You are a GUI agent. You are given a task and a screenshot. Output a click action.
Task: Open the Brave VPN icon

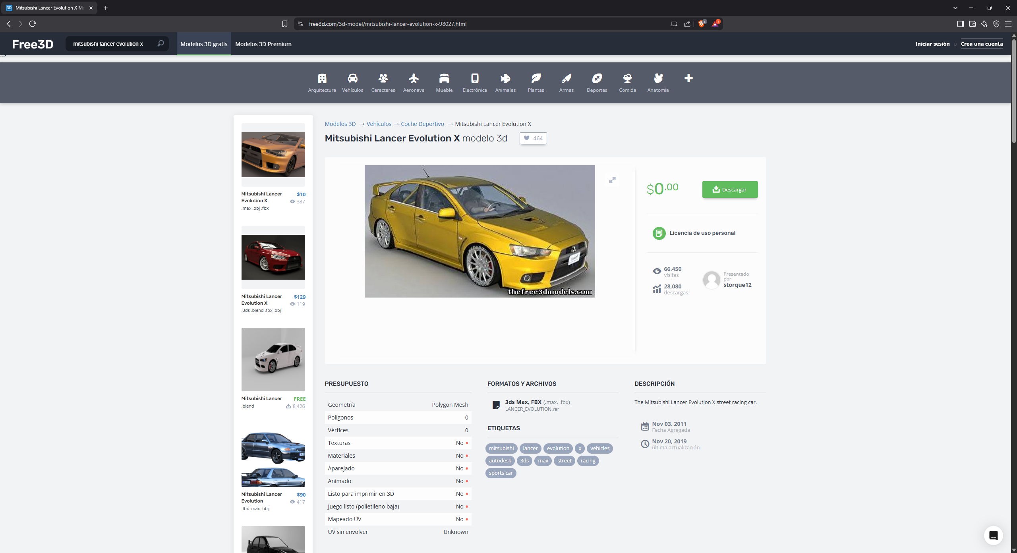996,24
